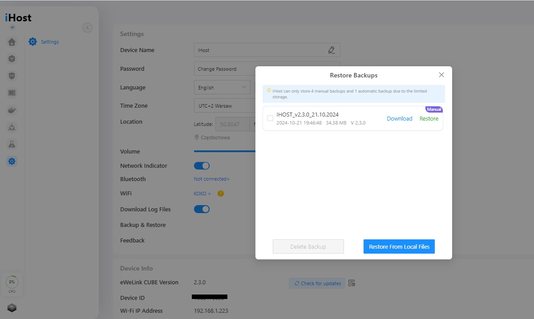Click the Wi-Fi signal icon under iHost logo
The image size is (534, 319).
click(12, 28)
